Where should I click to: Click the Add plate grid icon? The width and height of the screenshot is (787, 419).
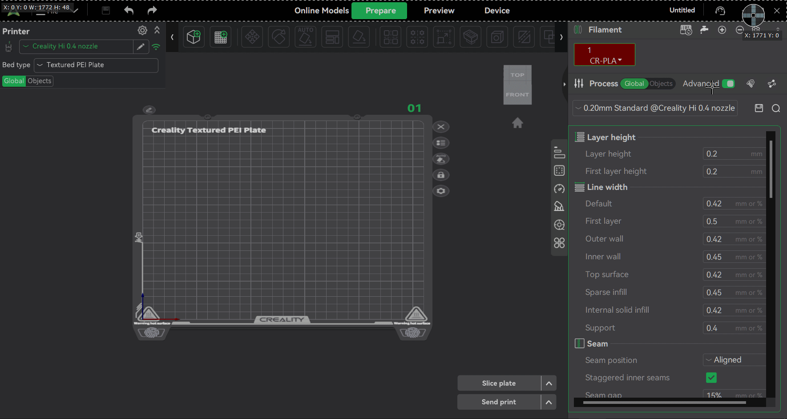click(x=221, y=37)
